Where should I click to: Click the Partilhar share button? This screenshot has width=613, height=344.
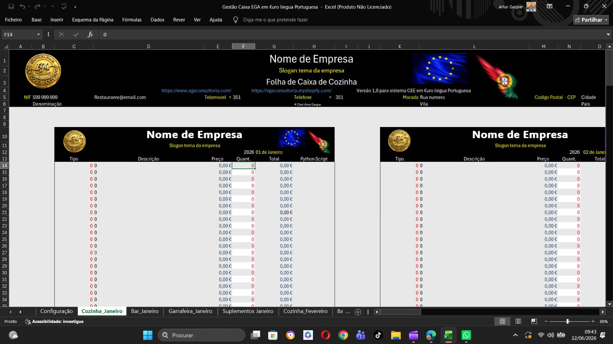[x=591, y=20]
